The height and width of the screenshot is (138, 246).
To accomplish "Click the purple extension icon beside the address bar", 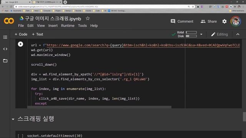I will (x=202, y=7).
